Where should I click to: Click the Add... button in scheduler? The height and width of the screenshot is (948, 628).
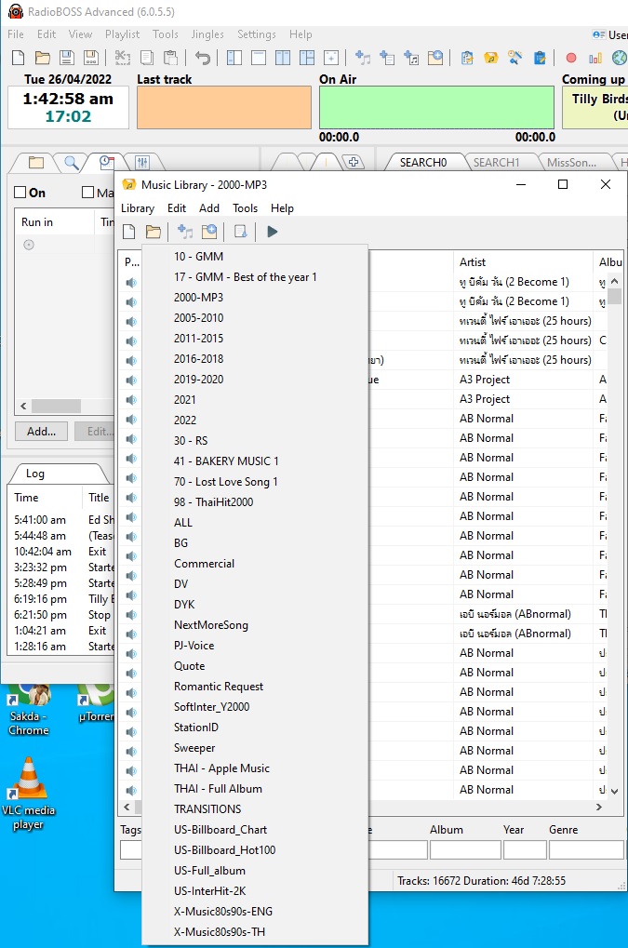[41, 431]
